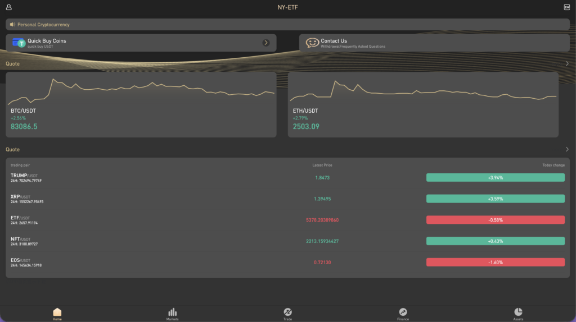The height and width of the screenshot is (322, 576).
Task: Open the Quick Buy Coins card
Action: tap(141, 43)
